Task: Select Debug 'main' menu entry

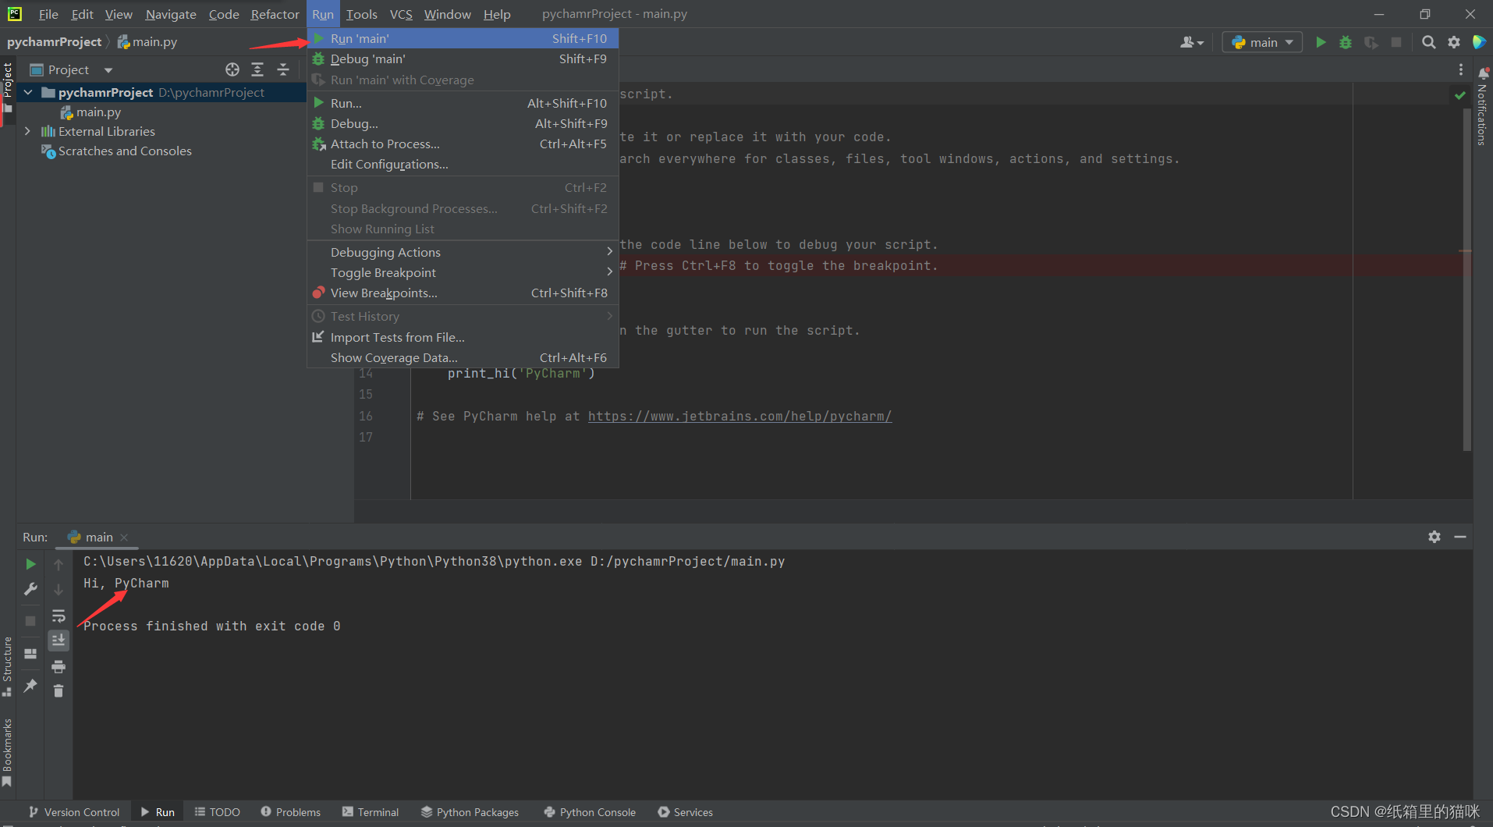Action: pyautogui.click(x=463, y=59)
